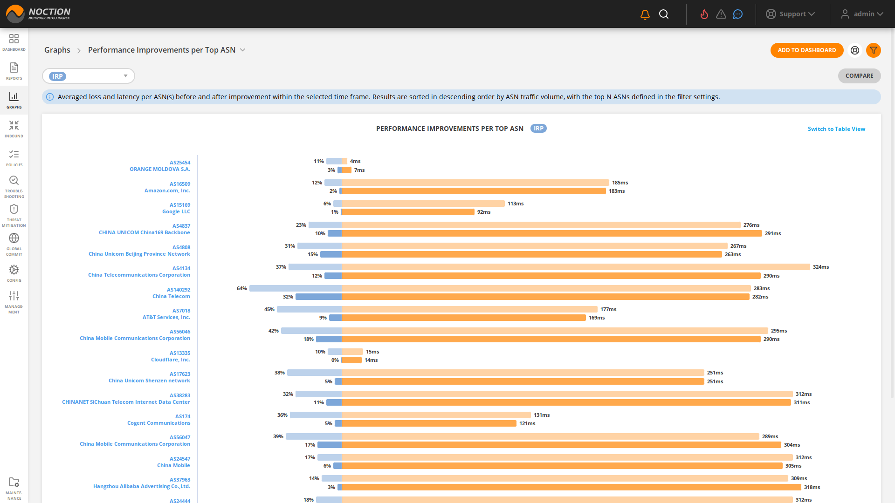Viewport: 895px width, 503px height.
Task: Select the Reports icon in sidebar
Action: 14,70
